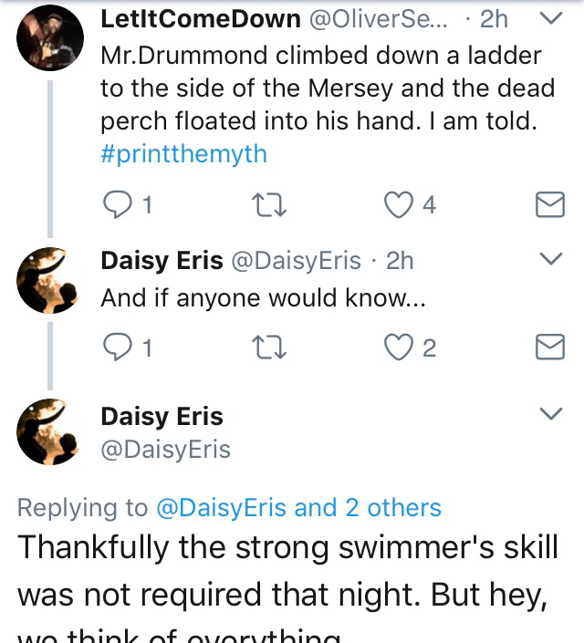
Task: View Daisy Eris's avatar on the 2h reply
Action: coord(50,280)
